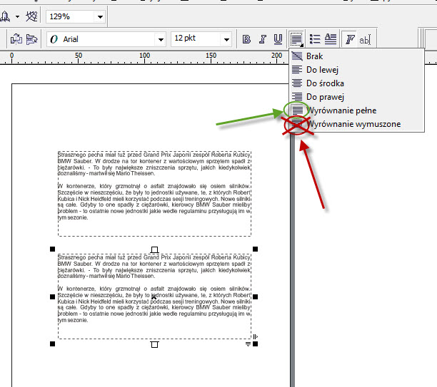
Task: Click the mirror icon left of font box
Action: (x=31, y=39)
